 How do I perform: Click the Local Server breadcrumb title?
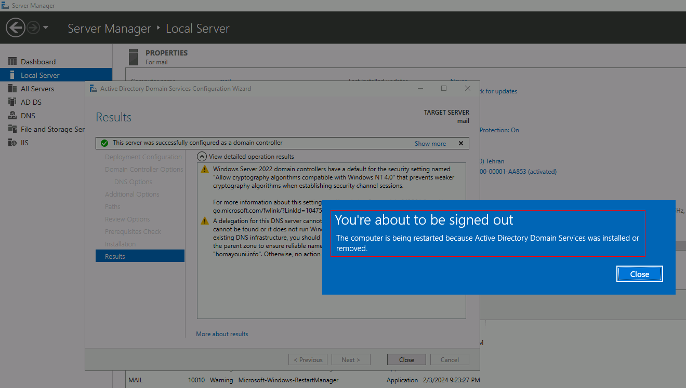pyautogui.click(x=197, y=29)
